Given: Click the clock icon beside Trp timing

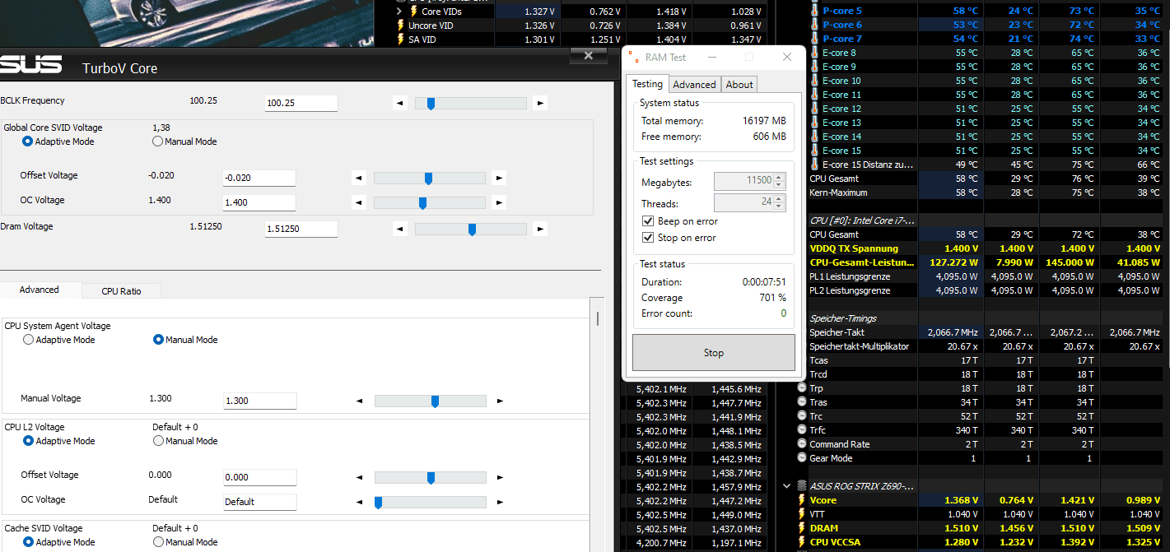Looking at the screenshot, I should pyautogui.click(x=802, y=388).
